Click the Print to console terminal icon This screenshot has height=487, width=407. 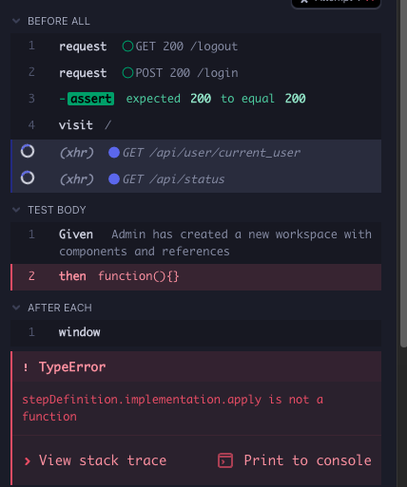click(x=225, y=460)
